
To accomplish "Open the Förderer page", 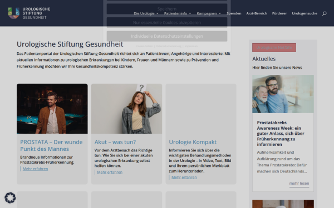I will 279,13.
